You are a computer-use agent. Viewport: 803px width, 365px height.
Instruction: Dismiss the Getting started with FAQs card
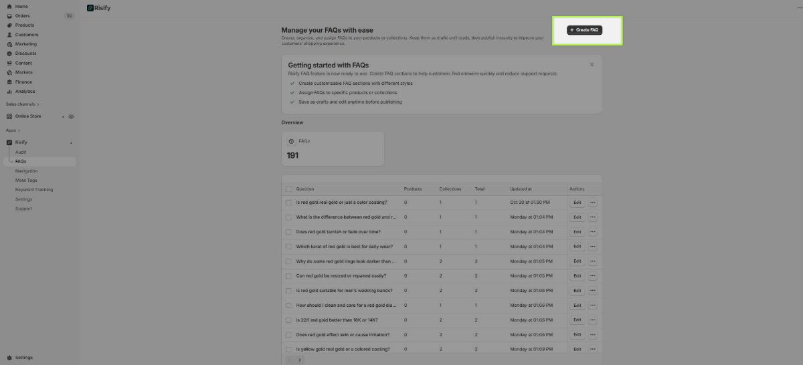[592, 65]
